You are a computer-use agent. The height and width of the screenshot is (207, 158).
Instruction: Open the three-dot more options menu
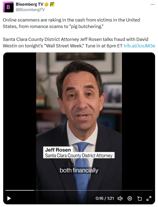click(x=153, y=5)
